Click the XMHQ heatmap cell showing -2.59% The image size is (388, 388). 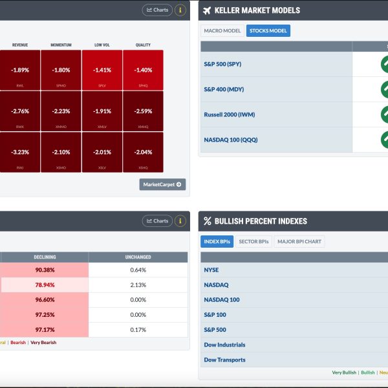point(143,111)
